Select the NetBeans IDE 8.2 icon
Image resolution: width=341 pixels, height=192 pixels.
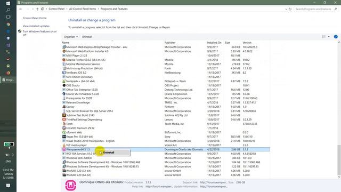(64, 73)
